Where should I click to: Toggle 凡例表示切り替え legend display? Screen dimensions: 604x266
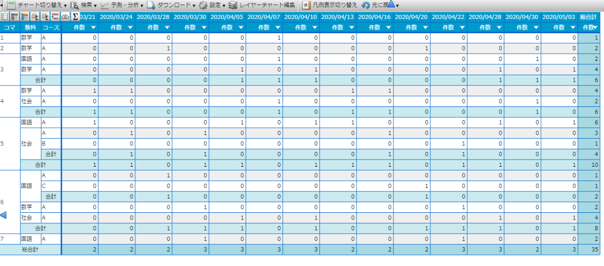pos(330,6)
